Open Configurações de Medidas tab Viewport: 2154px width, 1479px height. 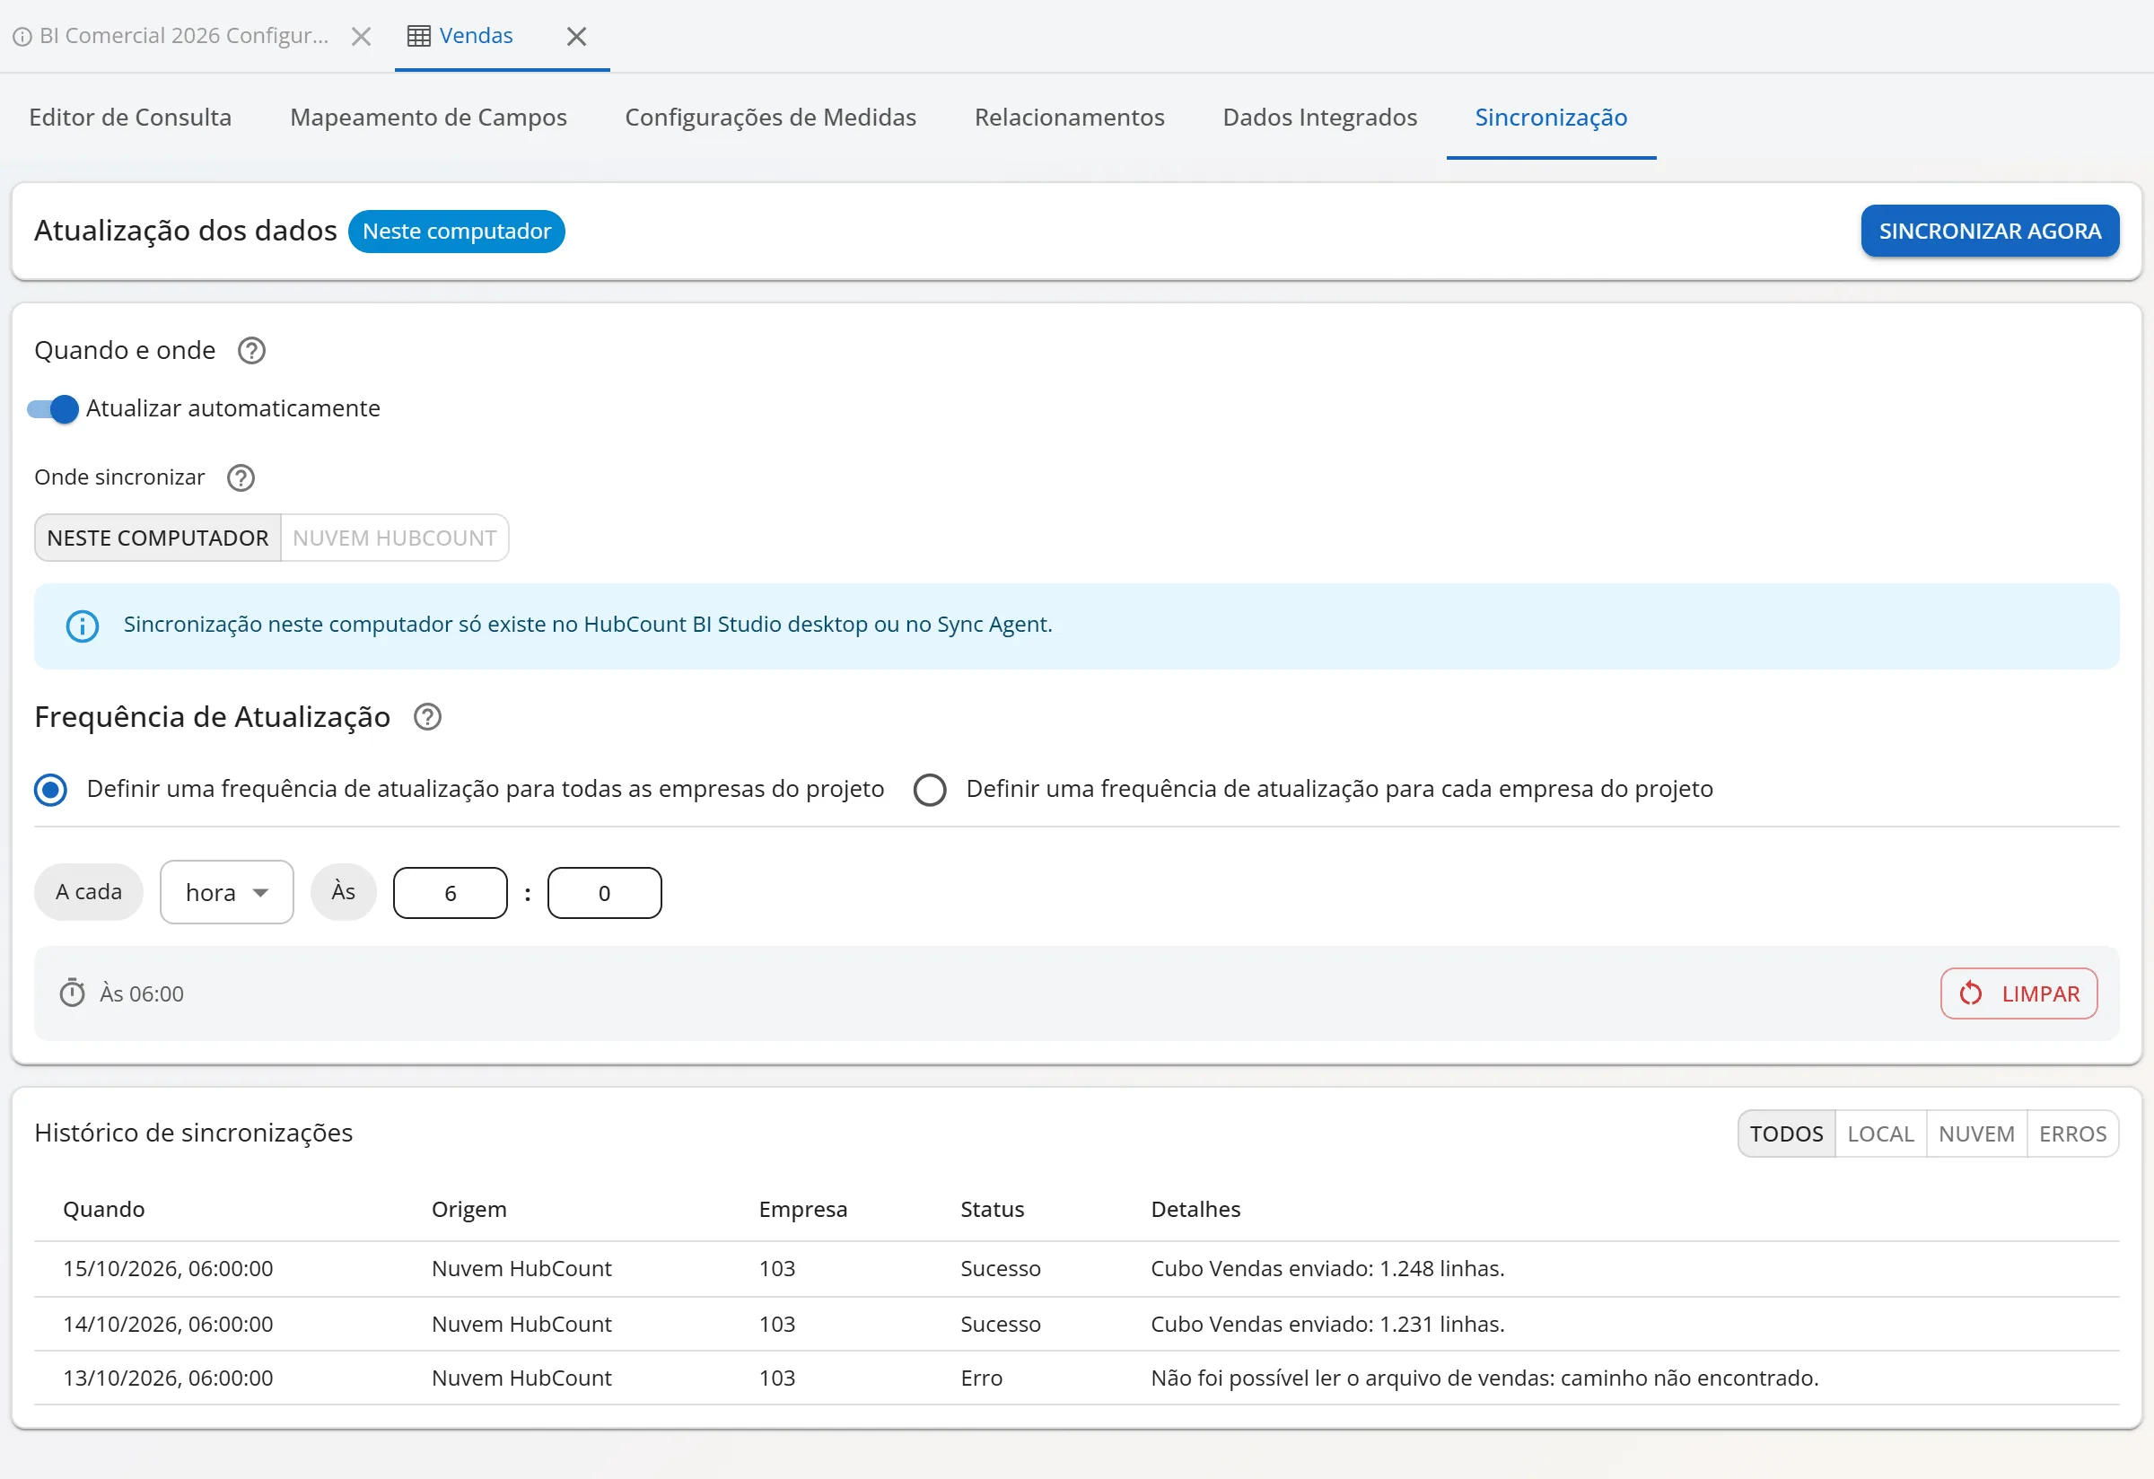coord(770,118)
